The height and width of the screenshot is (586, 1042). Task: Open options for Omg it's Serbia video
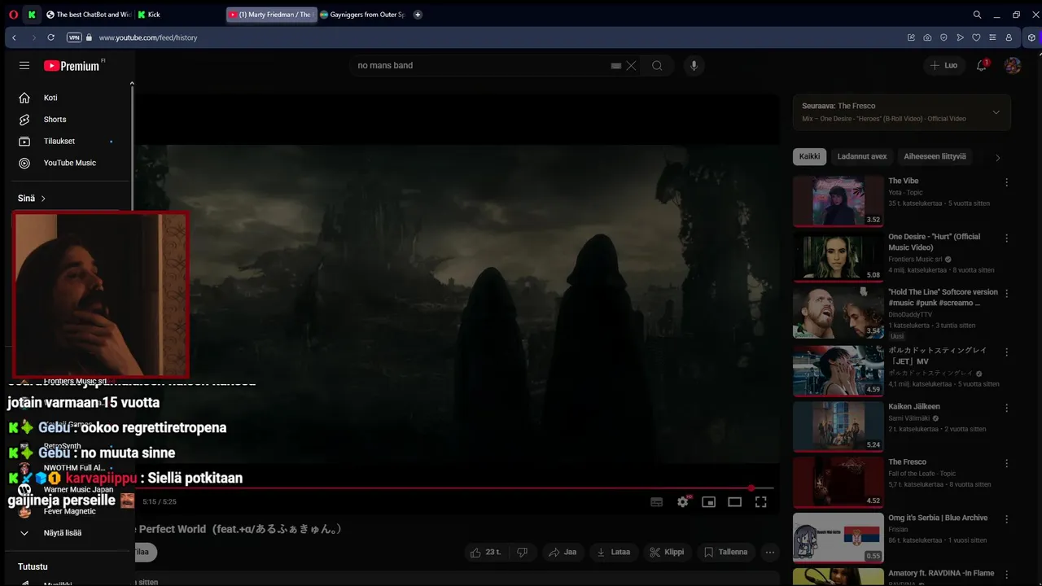1006,519
